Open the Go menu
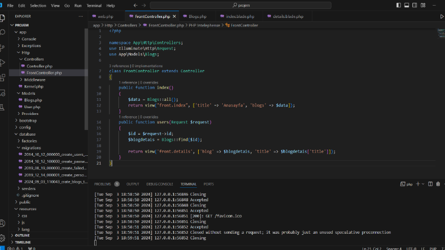Screen dimensions: 445x250 pos(67,6)
